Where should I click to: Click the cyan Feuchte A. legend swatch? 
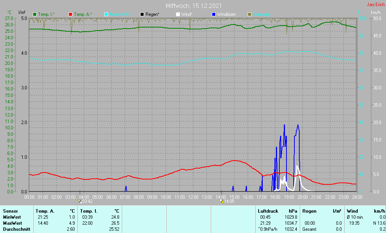[x=106, y=14]
